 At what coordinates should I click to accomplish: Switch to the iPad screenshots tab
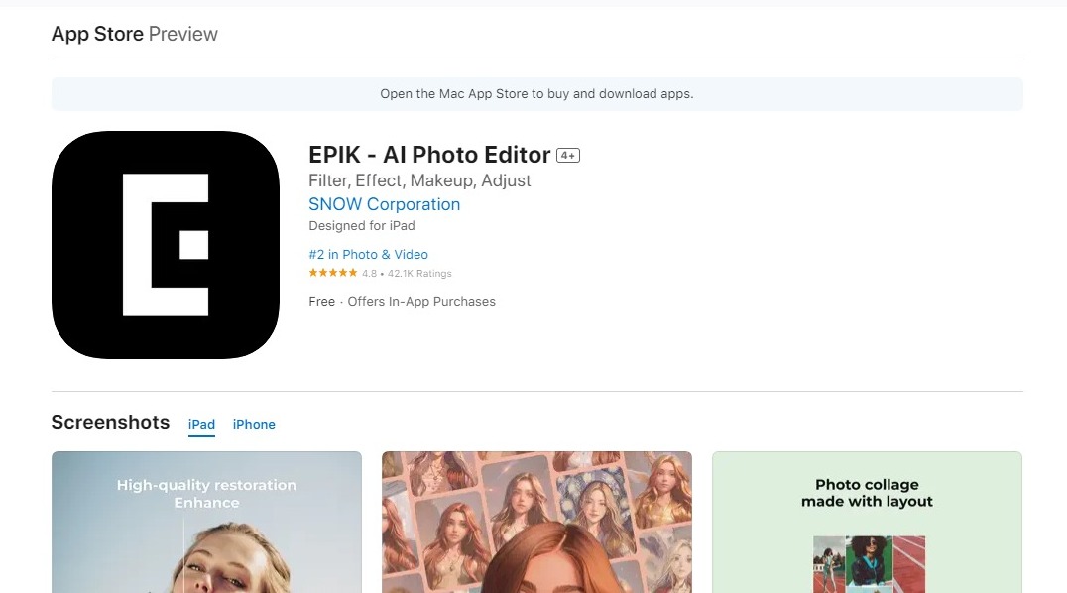tap(201, 424)
